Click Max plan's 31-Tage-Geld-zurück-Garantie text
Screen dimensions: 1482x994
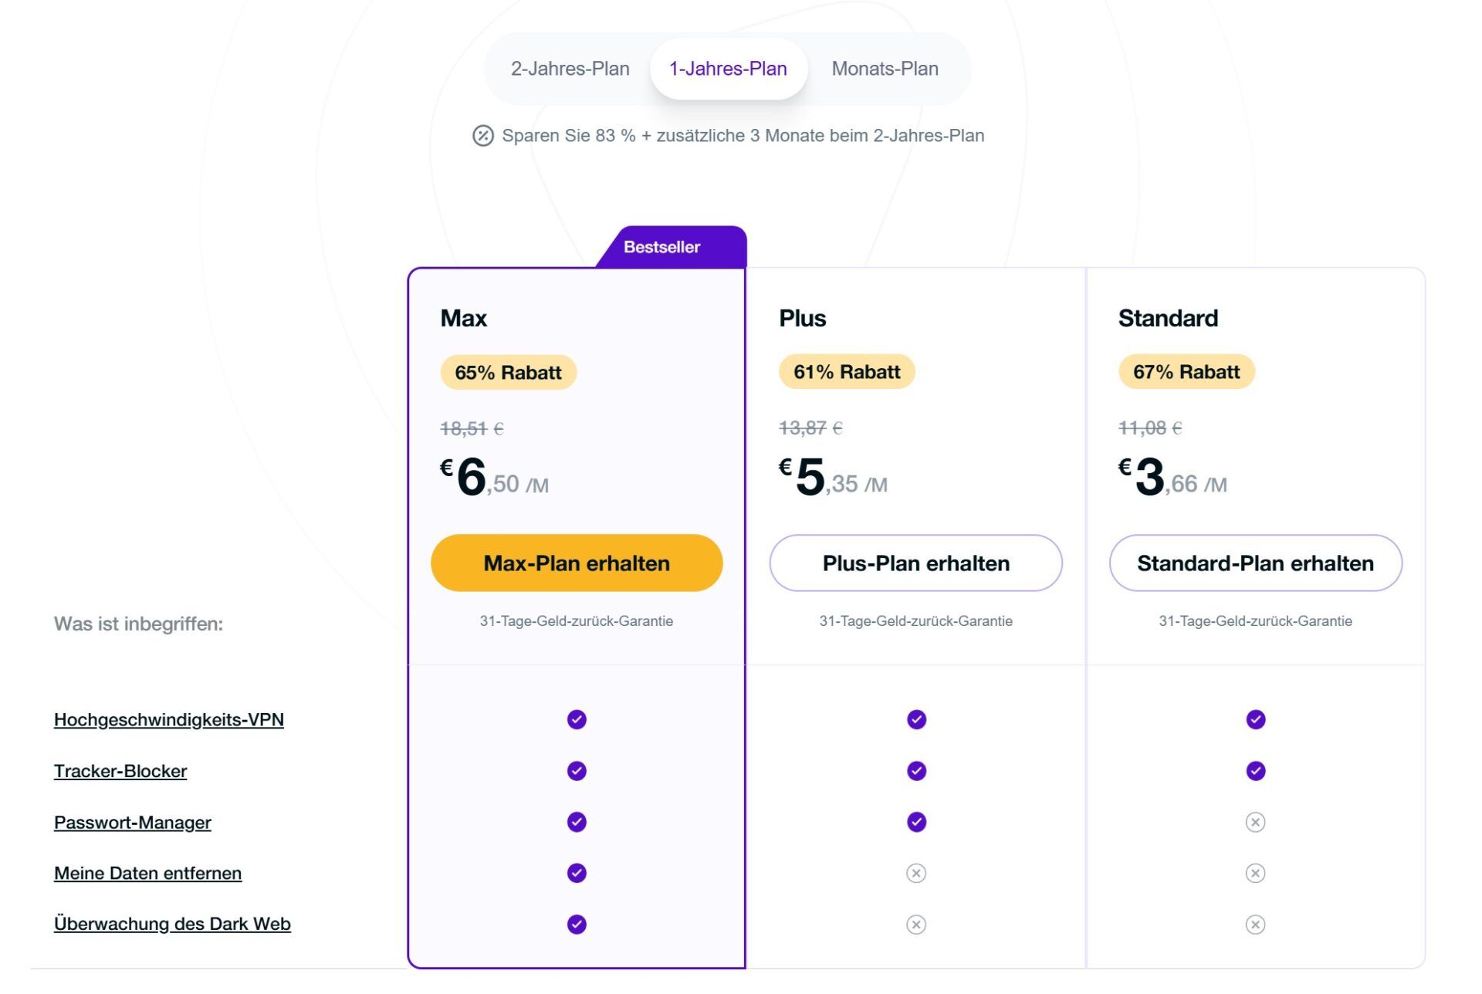[x=577, y=621]
